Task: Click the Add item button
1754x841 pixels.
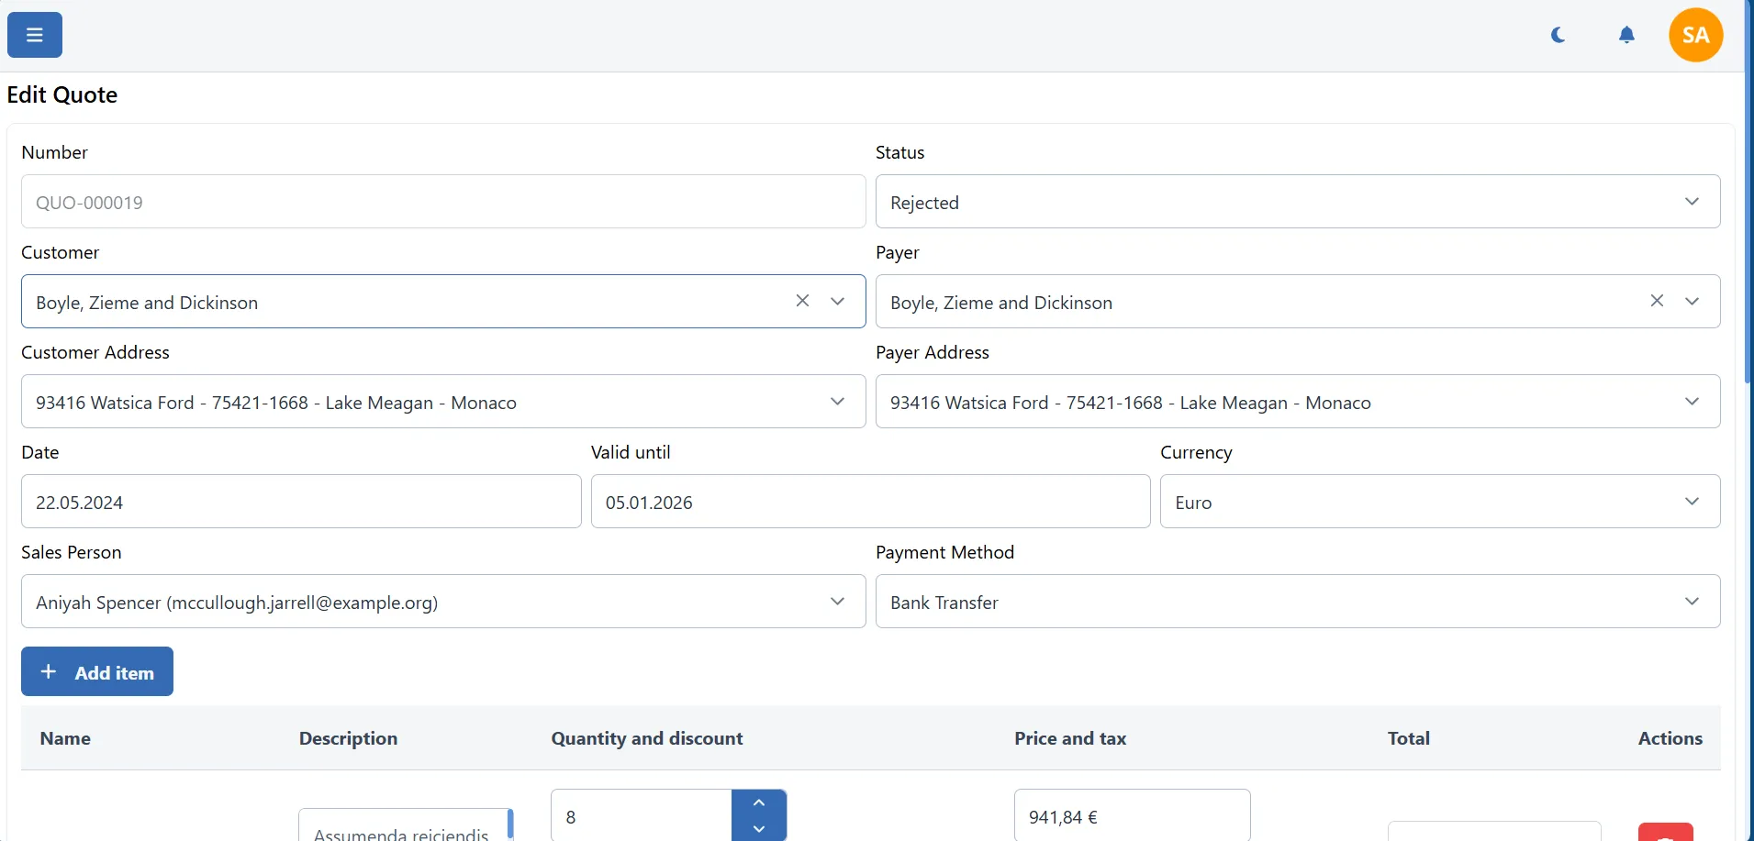Action: pos(97,672)
